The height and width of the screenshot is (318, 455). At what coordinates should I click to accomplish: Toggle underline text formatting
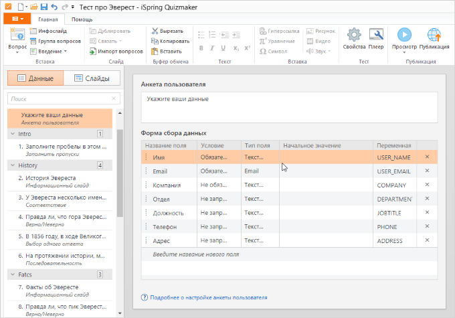[x=223, y=48]
